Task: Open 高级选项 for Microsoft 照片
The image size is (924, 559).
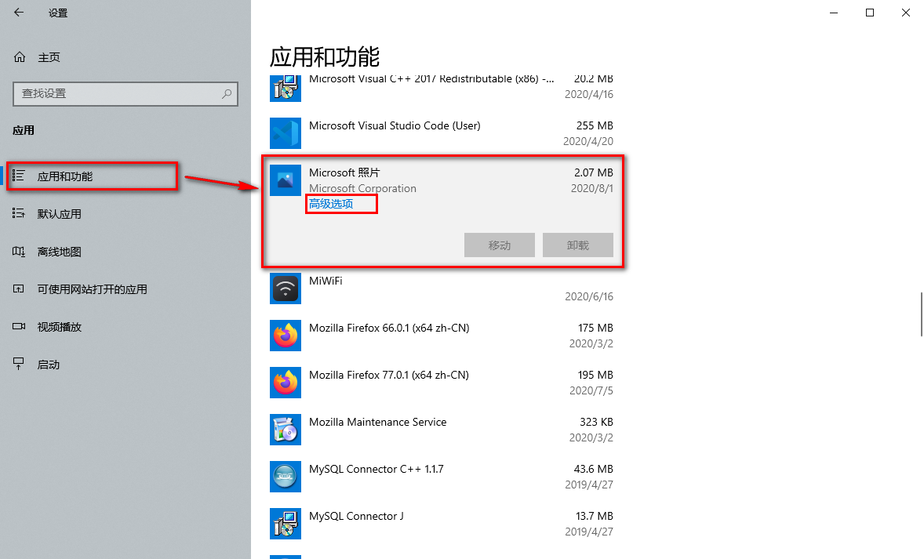Action: [x=330, y=204]
